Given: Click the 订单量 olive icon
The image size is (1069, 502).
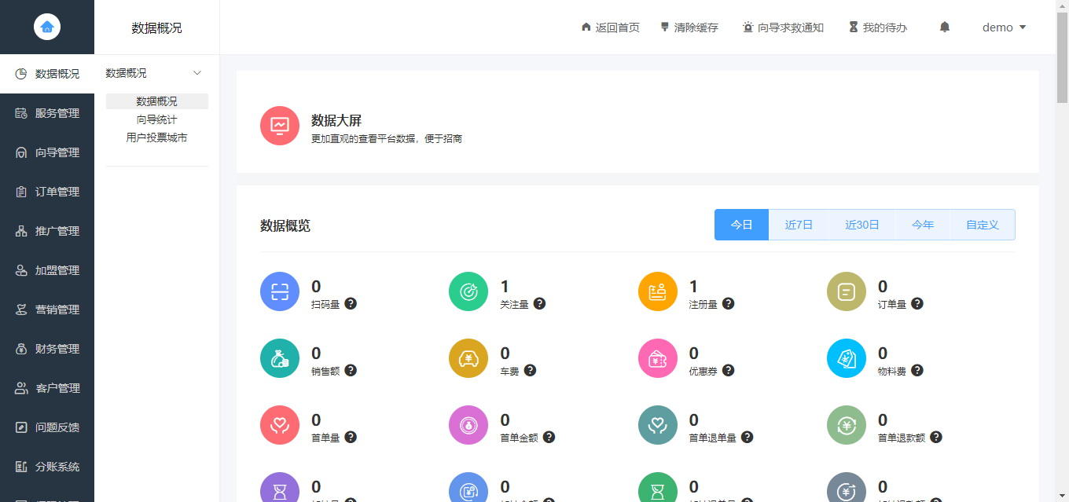Looking at the screenshot, I should tap(847, 291).
